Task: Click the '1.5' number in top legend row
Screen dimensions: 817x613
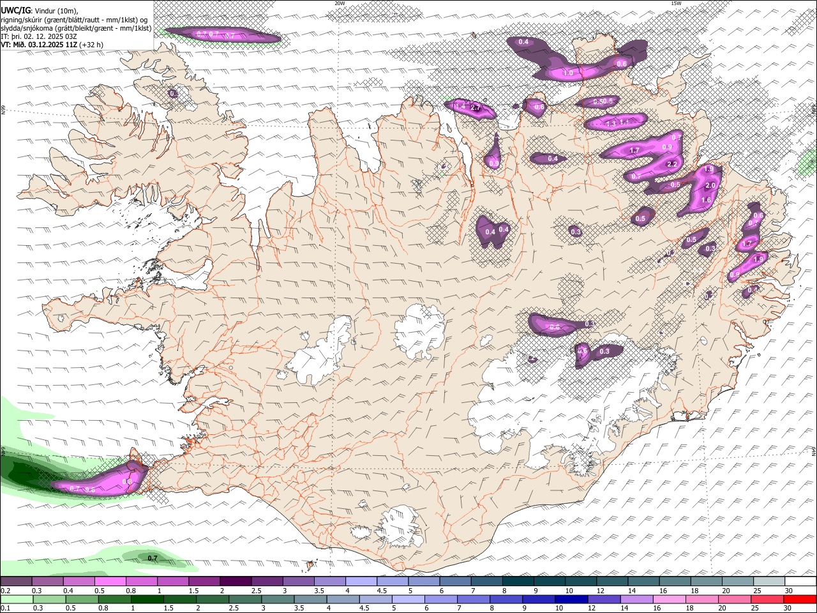Action: [193, 591]
